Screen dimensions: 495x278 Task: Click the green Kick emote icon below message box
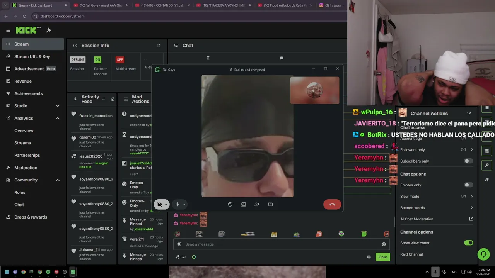pyautogui.click(x=194, y=257)
